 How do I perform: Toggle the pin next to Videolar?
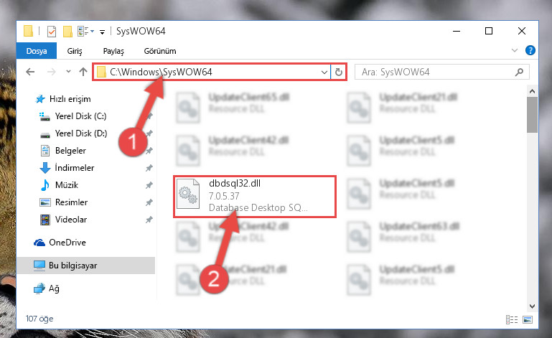149,220
